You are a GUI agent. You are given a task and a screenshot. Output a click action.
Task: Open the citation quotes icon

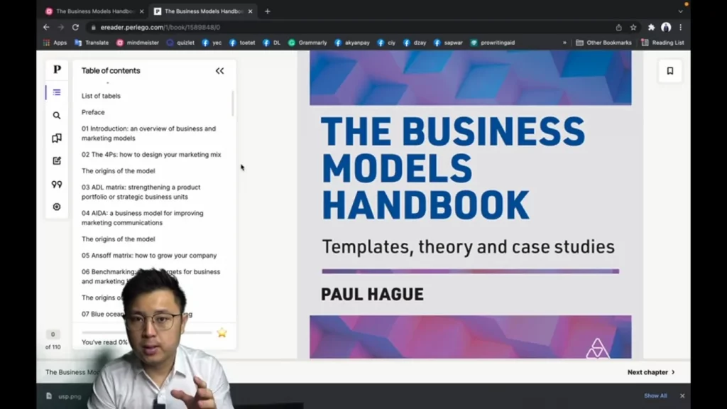[x=57, y=184]
